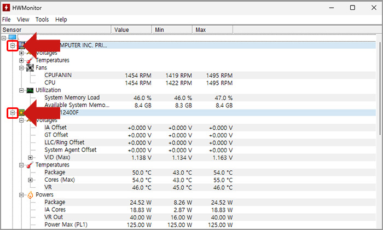Click the VID (Max) value 1.138 V

(x=141, y=158)
